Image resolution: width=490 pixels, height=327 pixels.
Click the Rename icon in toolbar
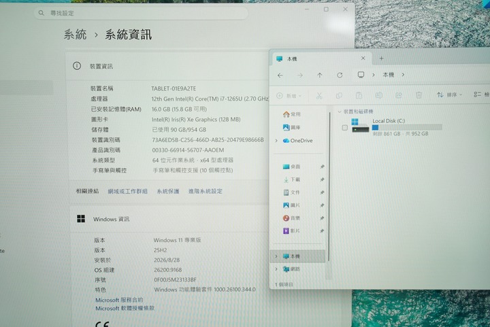[x=379, y=95]
